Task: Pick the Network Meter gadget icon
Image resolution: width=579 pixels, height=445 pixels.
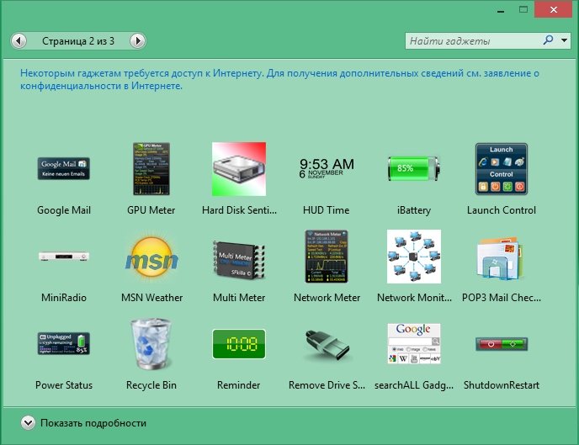Action: (327, 257)
